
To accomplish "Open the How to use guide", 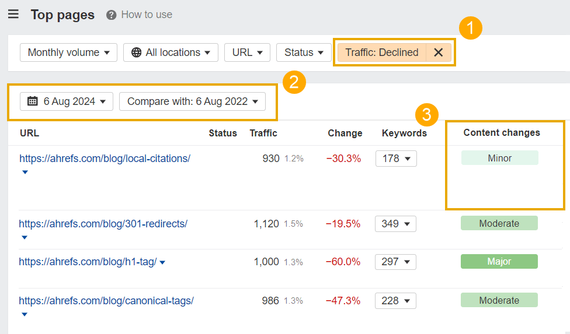I will click(x=147, y=15).
